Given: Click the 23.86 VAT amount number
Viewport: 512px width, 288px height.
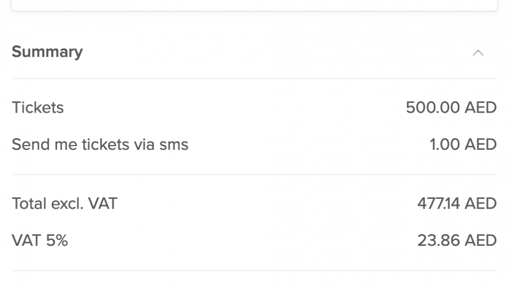Looking at the screenshot, I should point(438,241).
